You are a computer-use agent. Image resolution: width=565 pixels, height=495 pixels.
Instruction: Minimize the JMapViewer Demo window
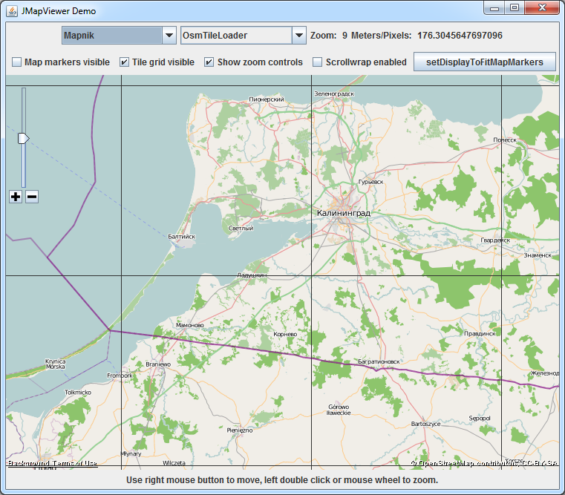pos(494,8)
